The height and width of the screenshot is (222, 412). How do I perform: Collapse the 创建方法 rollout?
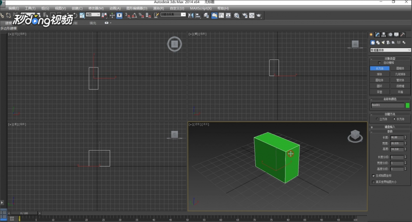click(x=390, y=114)
